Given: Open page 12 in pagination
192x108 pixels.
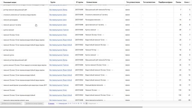Looking at the screenshot, I should 84,103.
